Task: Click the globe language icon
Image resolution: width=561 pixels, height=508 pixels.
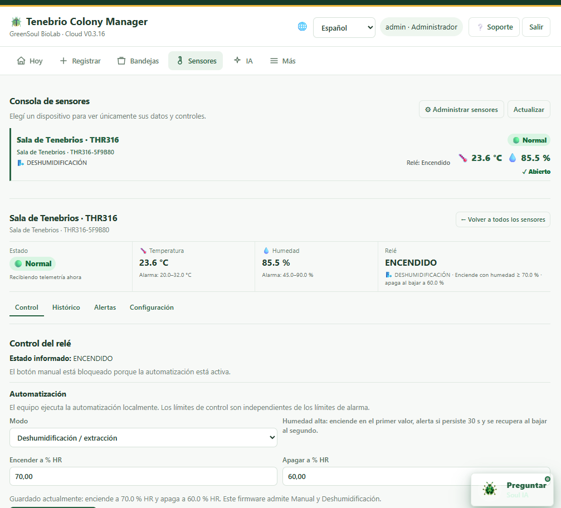Action: [x=303, y=27]
